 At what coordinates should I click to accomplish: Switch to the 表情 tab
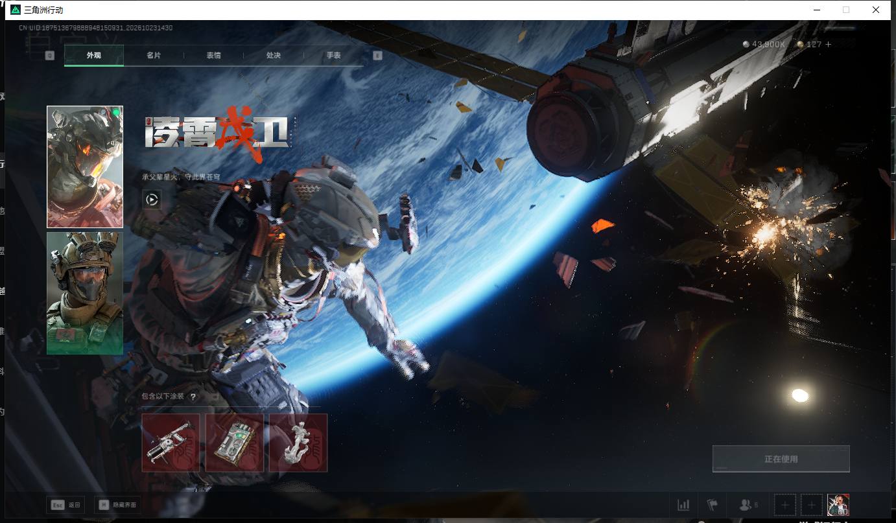213,56
